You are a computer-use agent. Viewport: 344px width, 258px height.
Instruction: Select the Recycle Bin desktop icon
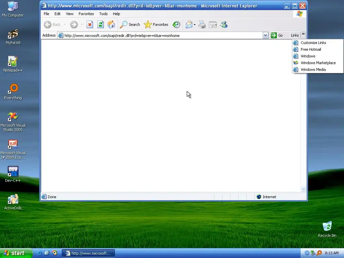327,229
